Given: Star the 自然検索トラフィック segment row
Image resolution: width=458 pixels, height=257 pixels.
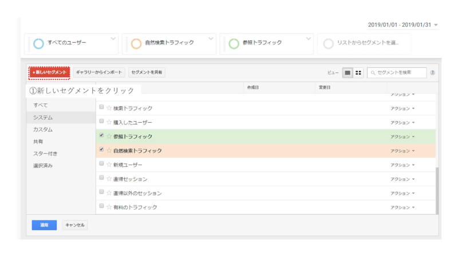Looking at the screenshot, I should coord(109,150).
